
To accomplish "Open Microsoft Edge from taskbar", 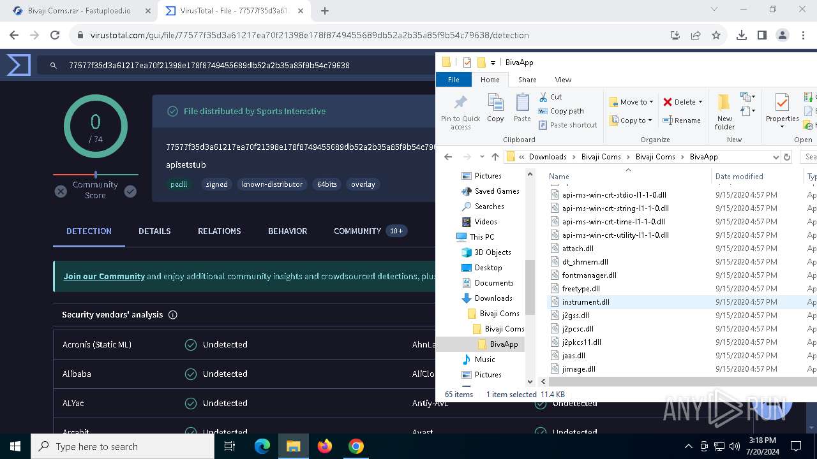I will [x=262, y=446].
